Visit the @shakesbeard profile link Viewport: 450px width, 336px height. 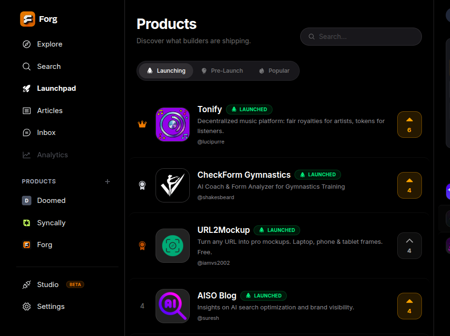click(x=215, y=197)
